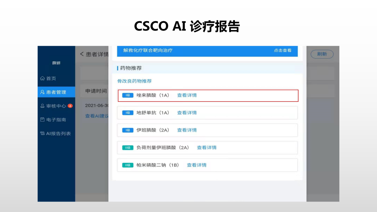The image size is (377, 212).
Task: Click the I级 badge beside 地舒单抗
Action: (x=128, y=113)
